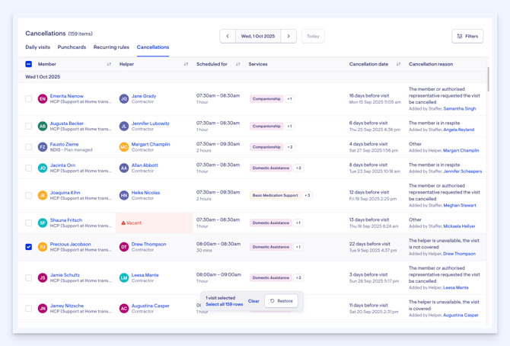Viewport: 510px width, 346px height.
Task: Click Emerita Nienow's EN avatar
Action: [x=43, y=99]
